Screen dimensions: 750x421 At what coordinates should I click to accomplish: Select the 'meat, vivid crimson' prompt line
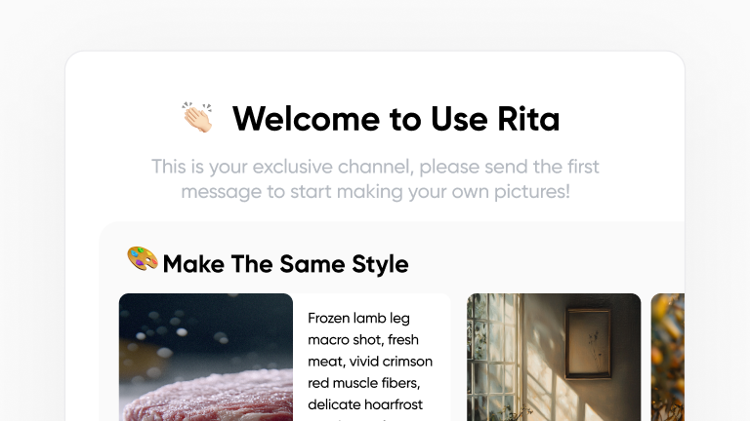pyautogui.click(x=370, y=361)
